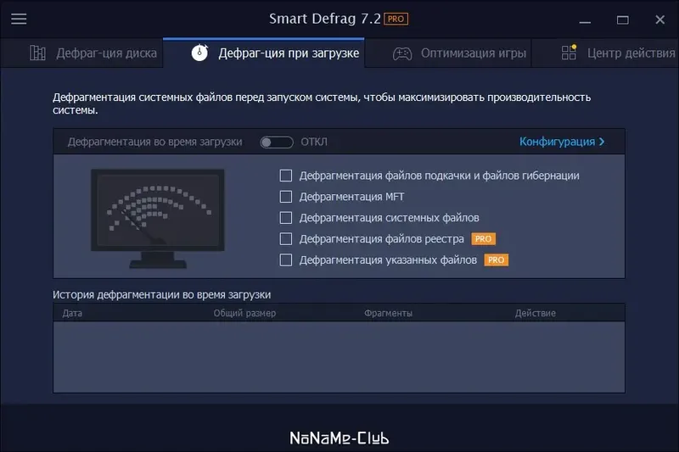The image size is (679, 452).
Task: Switch to Оптимизация игры tab
Action: click(x=448, y=53)
